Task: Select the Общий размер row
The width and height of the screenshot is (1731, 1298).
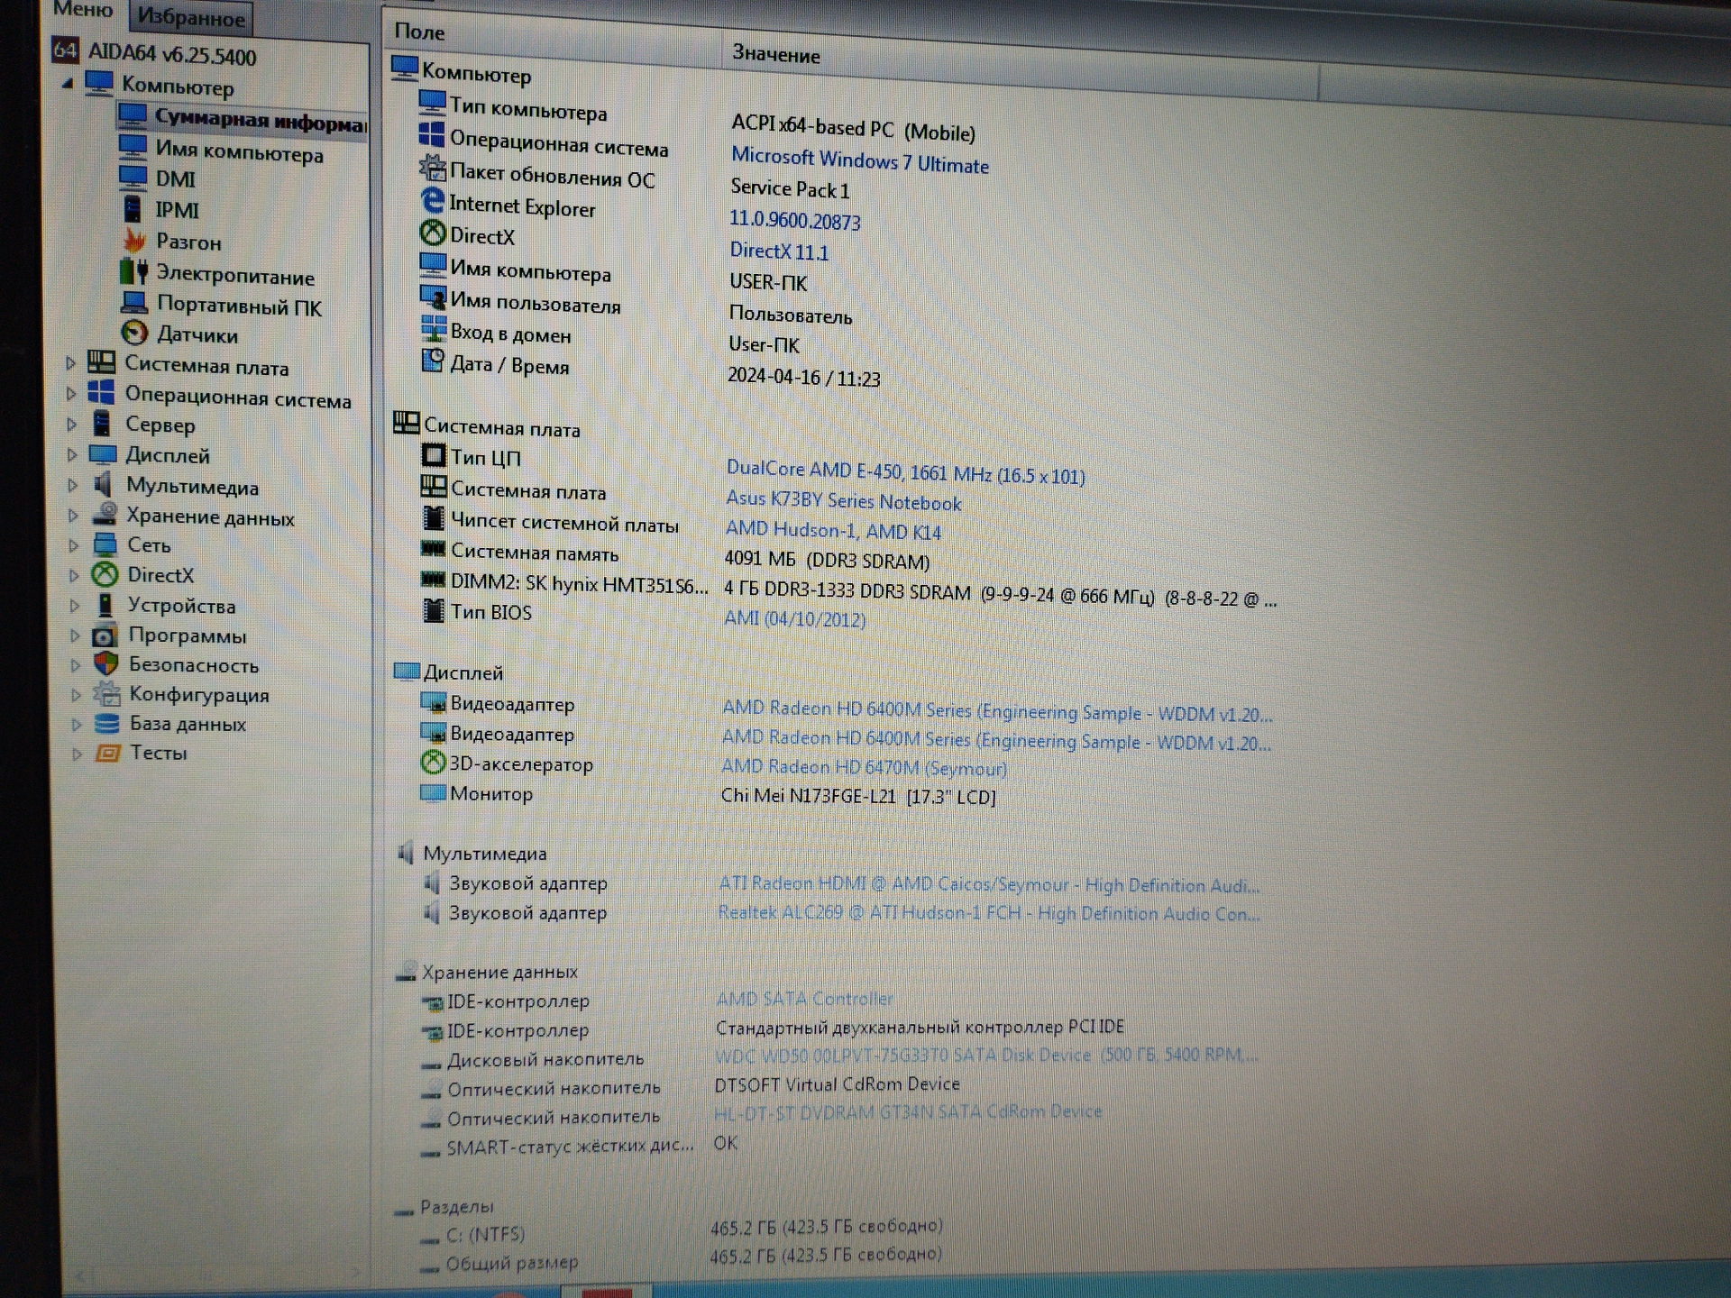Action: 681,1259
